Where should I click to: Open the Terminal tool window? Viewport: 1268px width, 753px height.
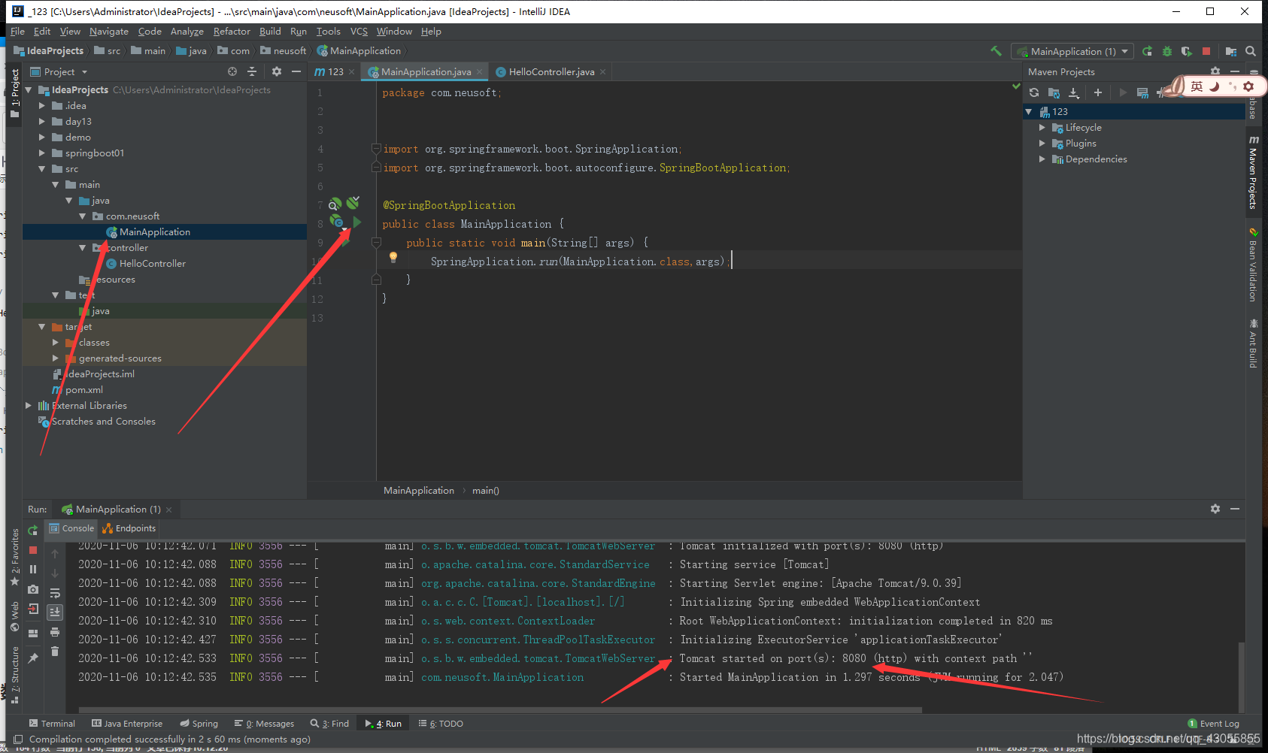click(x=52, y=724)
